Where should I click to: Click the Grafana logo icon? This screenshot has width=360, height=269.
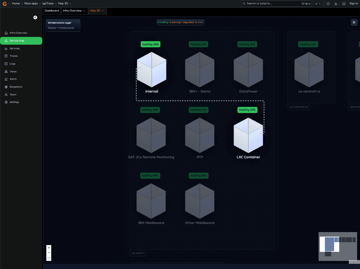(x=5, y=3)
